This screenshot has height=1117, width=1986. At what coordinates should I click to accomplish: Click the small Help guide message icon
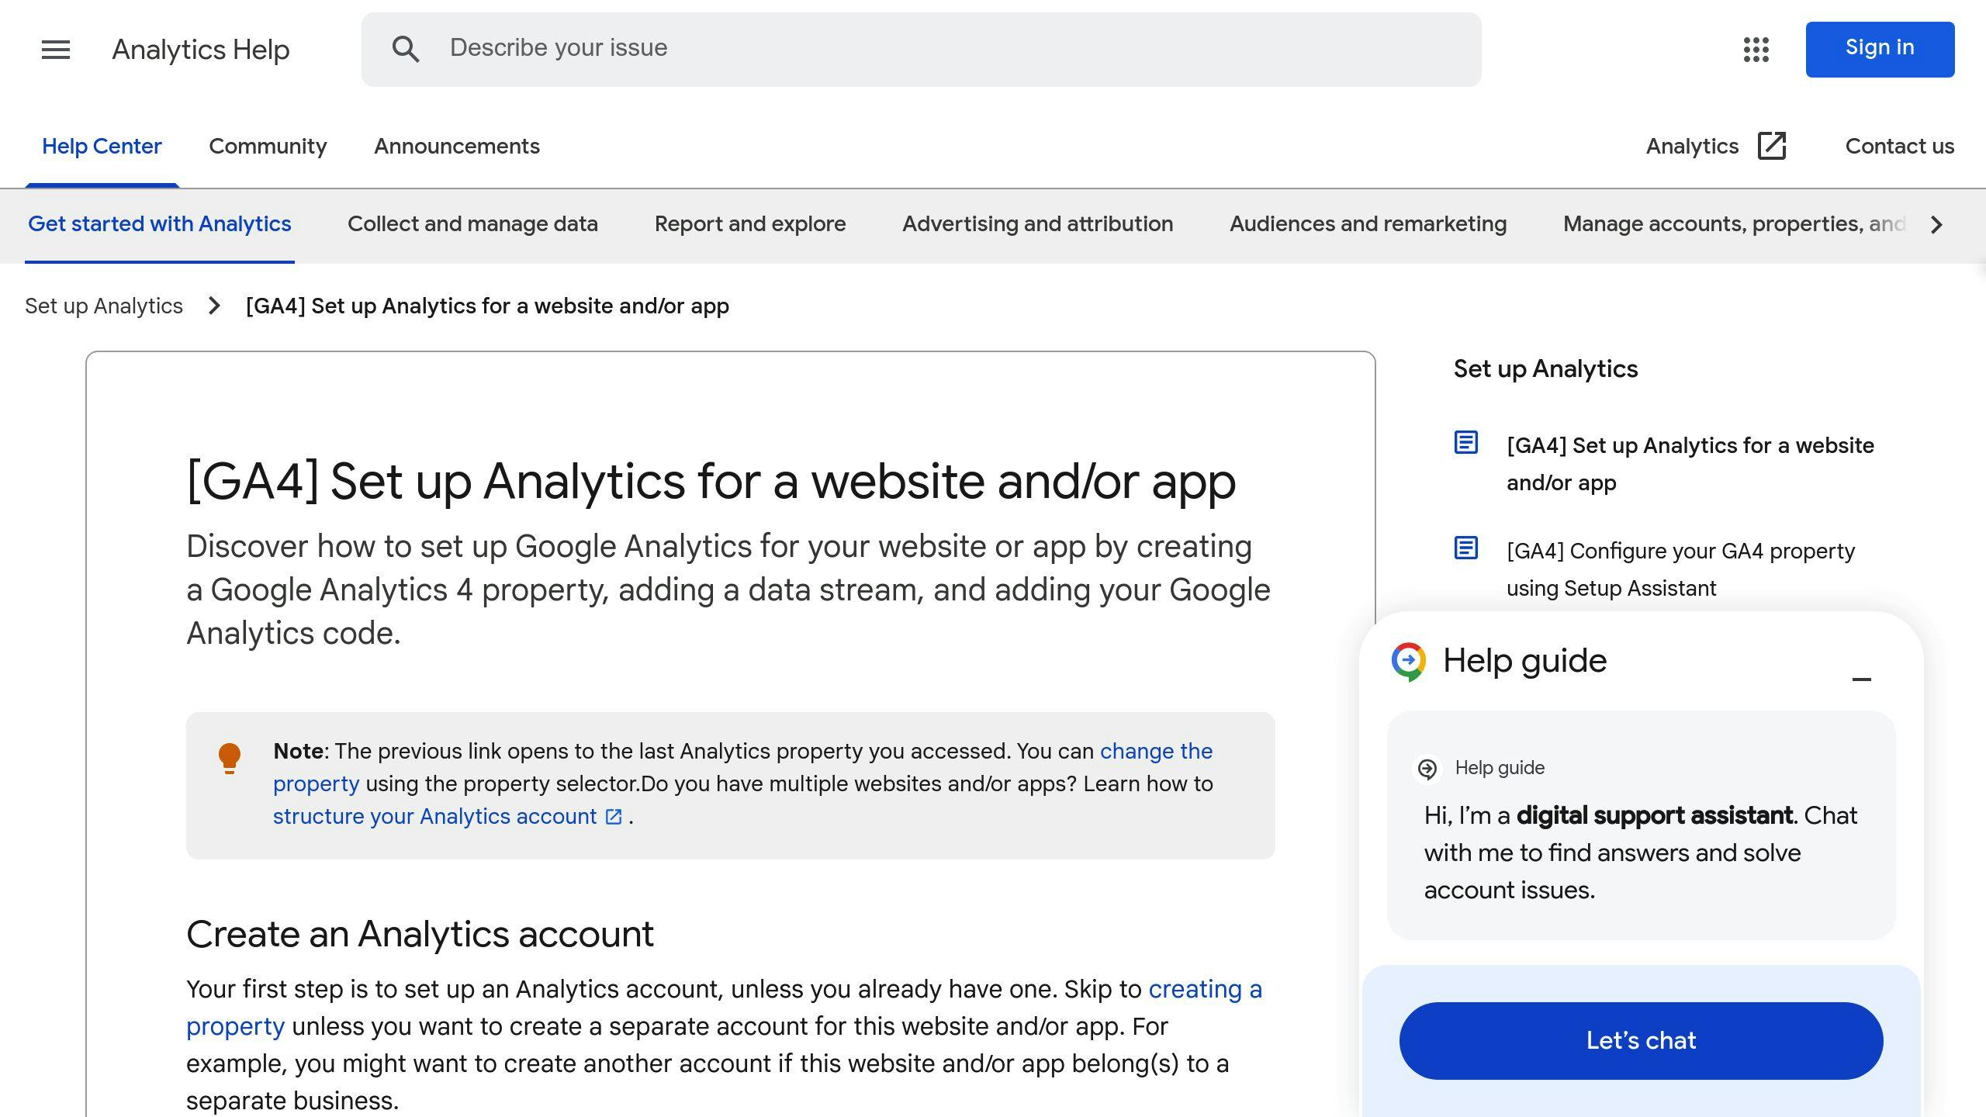click(x=1427, y=768)
